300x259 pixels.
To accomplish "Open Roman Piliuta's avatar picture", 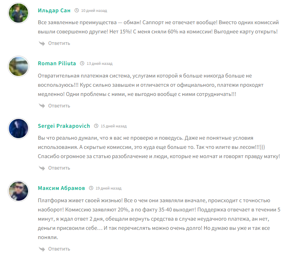I will (18, 66).
